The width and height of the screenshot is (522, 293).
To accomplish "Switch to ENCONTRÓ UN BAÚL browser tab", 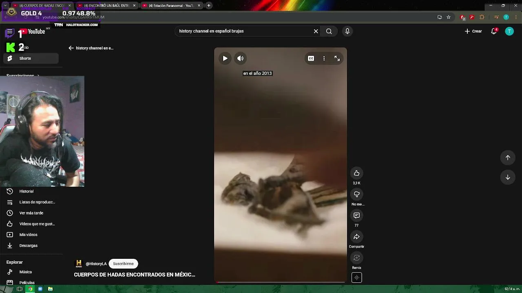I will click(107, 6).
